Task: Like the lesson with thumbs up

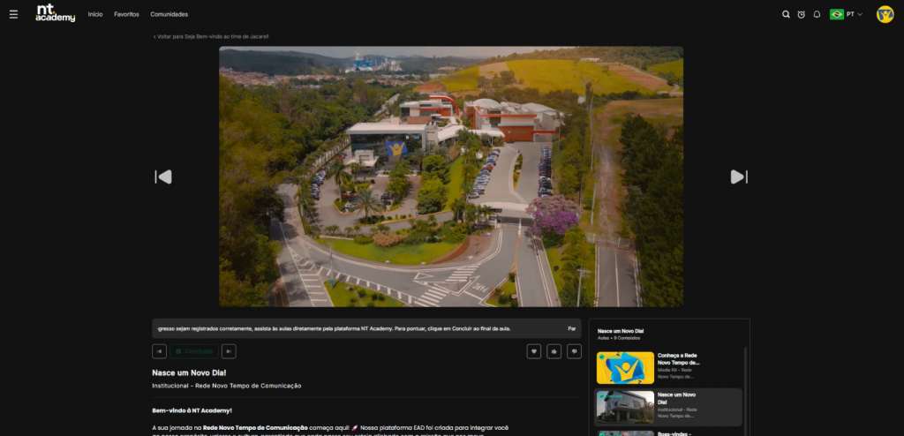Action: coord(554,351)
